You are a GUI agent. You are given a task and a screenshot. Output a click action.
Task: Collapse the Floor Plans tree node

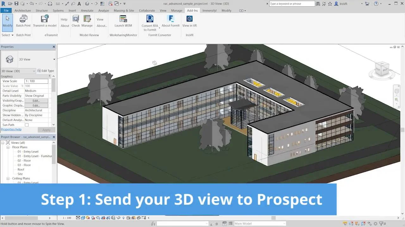tap(8, 147)
